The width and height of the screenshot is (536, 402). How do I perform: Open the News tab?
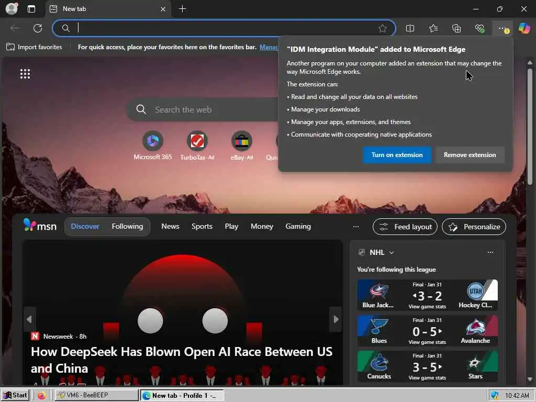click(x=170, y=226)
